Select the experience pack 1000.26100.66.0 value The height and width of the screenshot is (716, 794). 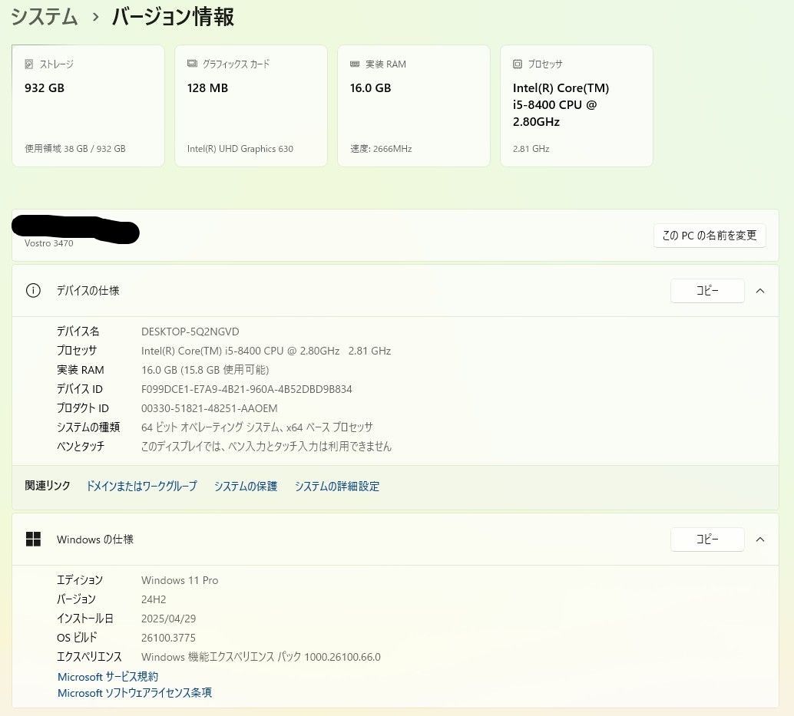pyautogui.click(x=261, y=658)
